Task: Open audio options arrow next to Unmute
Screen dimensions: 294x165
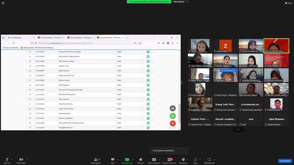Action: [x=12, y=159]
